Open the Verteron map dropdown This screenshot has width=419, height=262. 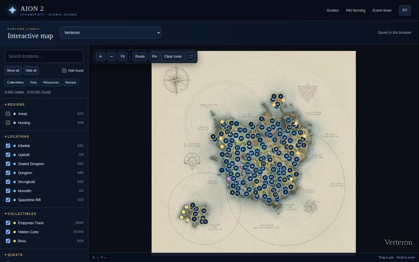[x=111, y=32]
